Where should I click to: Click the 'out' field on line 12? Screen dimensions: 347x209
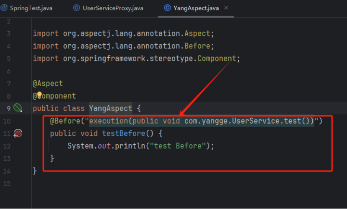104,146
